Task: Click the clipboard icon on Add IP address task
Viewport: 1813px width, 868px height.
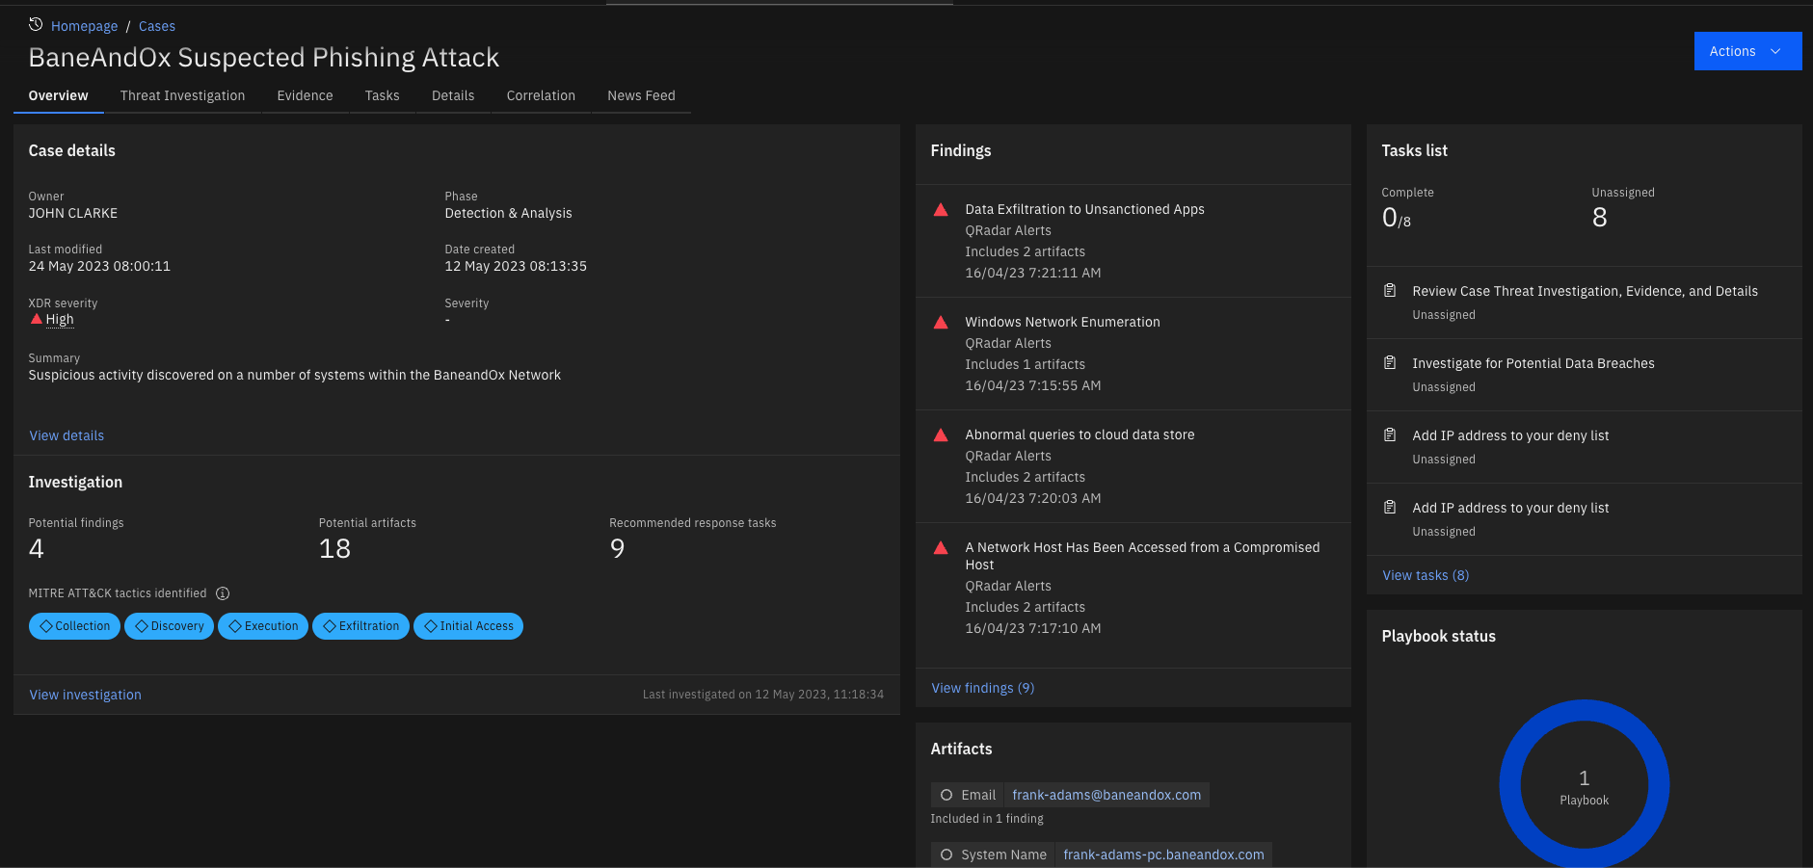Action: point(1389,434)
